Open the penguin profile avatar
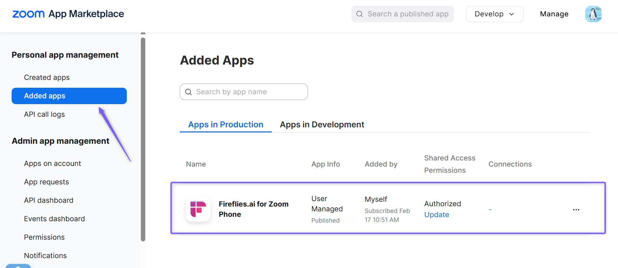 coord(593,14)
